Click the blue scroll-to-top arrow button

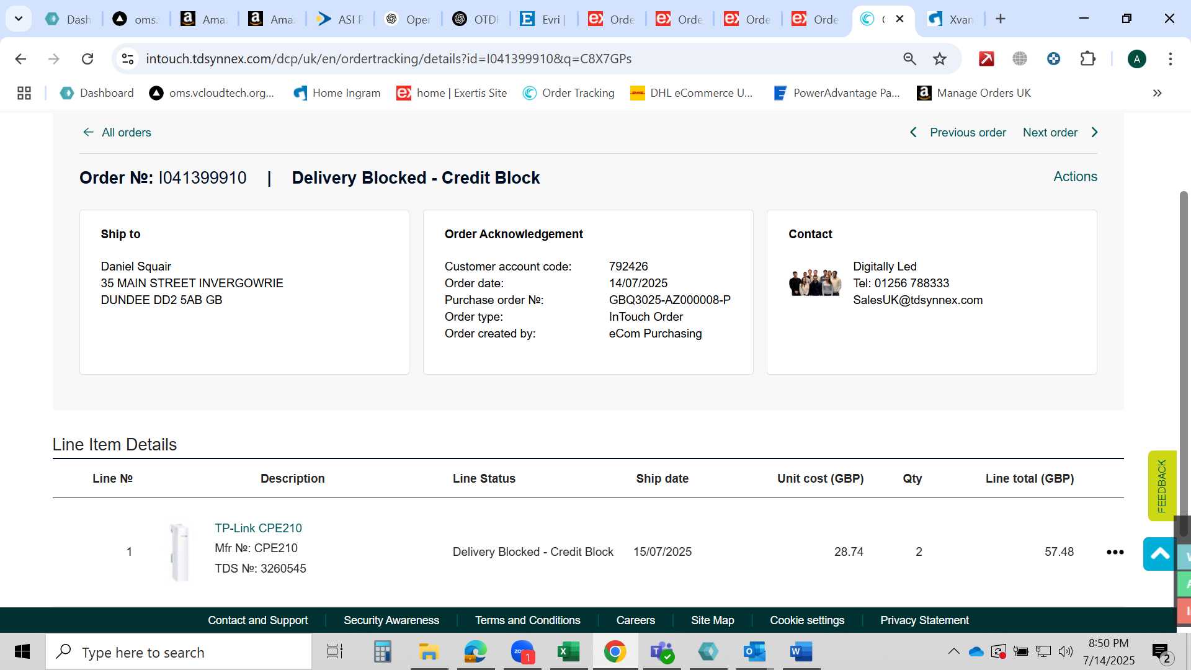1159,554
